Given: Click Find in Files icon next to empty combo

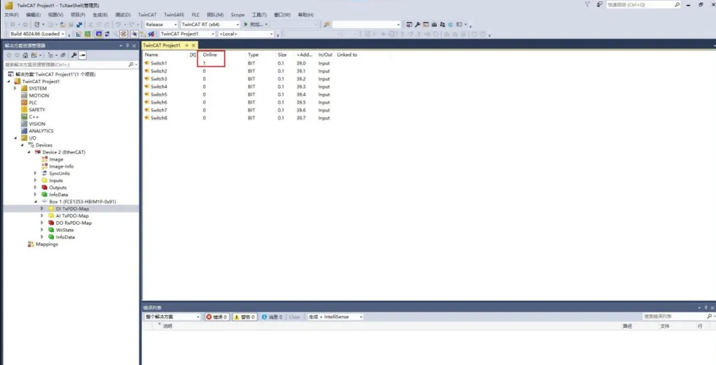Looking at the screenshot, I should [x=326, y=25].
